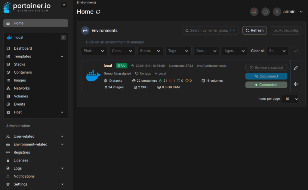Go to Home in the sidebar

(x=35, y=23)
